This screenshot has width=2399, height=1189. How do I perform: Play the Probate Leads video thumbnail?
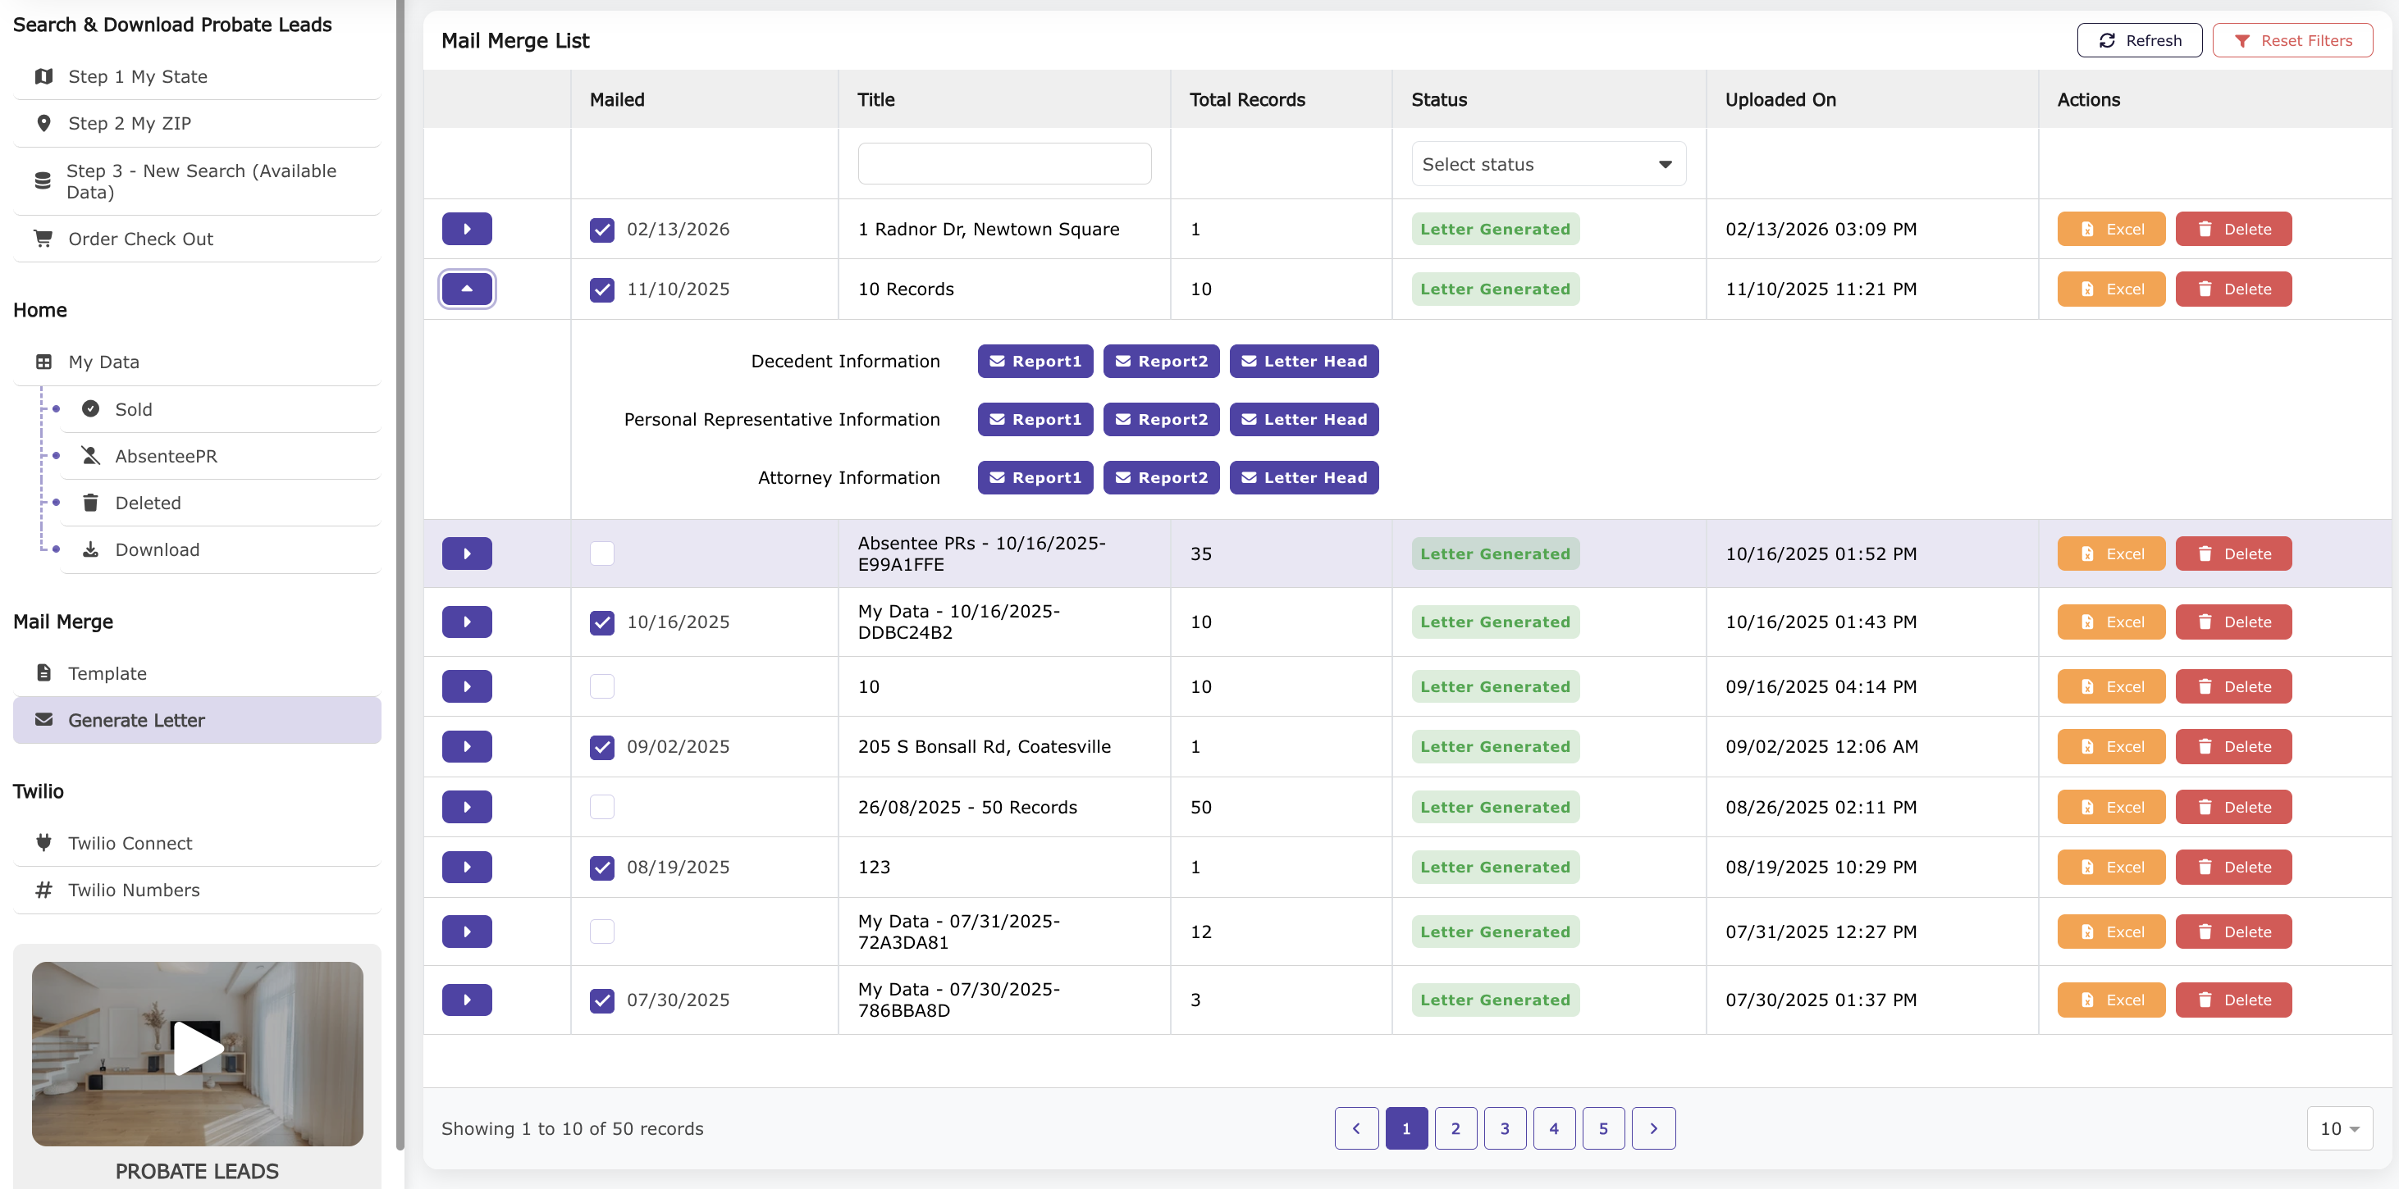pyautogui.click(x=197, y=1049)
